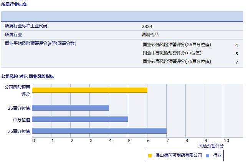Click the yellow 公司风险预警评分 bar

coord(89,90)
